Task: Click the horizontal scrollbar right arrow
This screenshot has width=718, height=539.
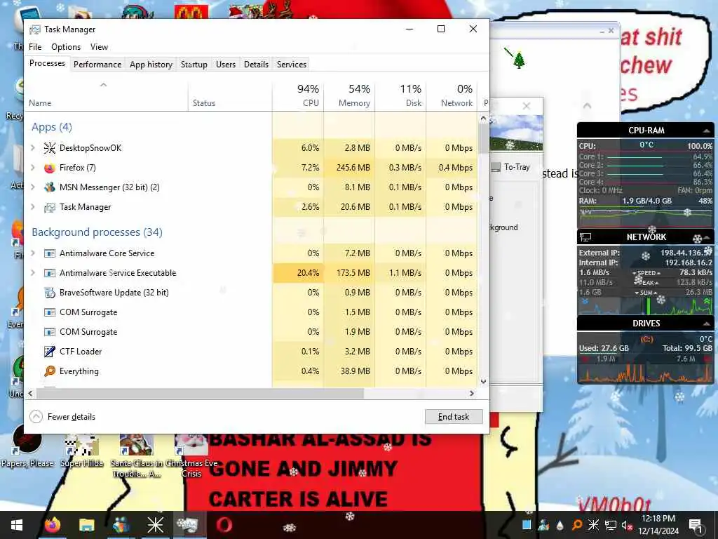Action: click(x=472, y=393)
